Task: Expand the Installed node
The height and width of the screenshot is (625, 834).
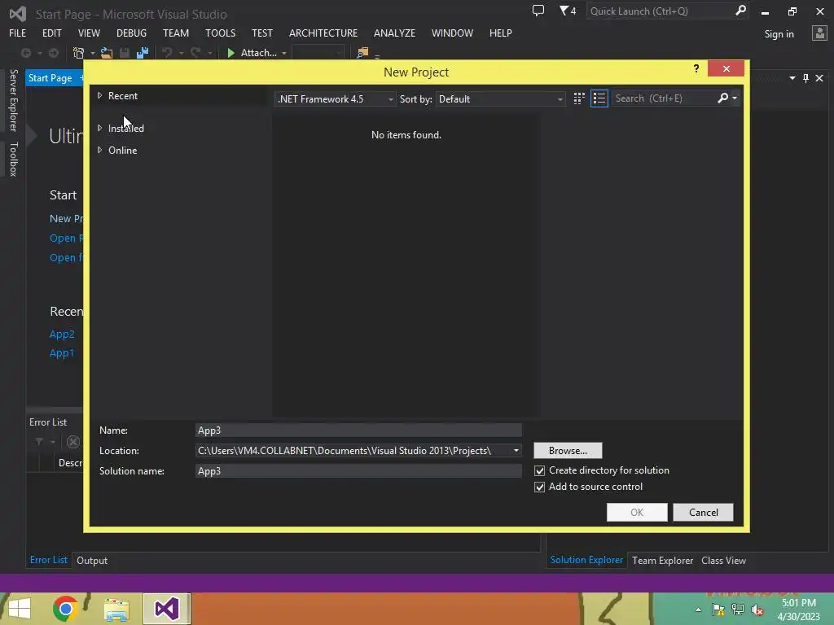Action: 99,128
